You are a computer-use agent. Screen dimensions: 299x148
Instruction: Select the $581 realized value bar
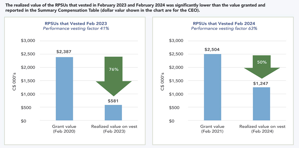coord(114,112)
